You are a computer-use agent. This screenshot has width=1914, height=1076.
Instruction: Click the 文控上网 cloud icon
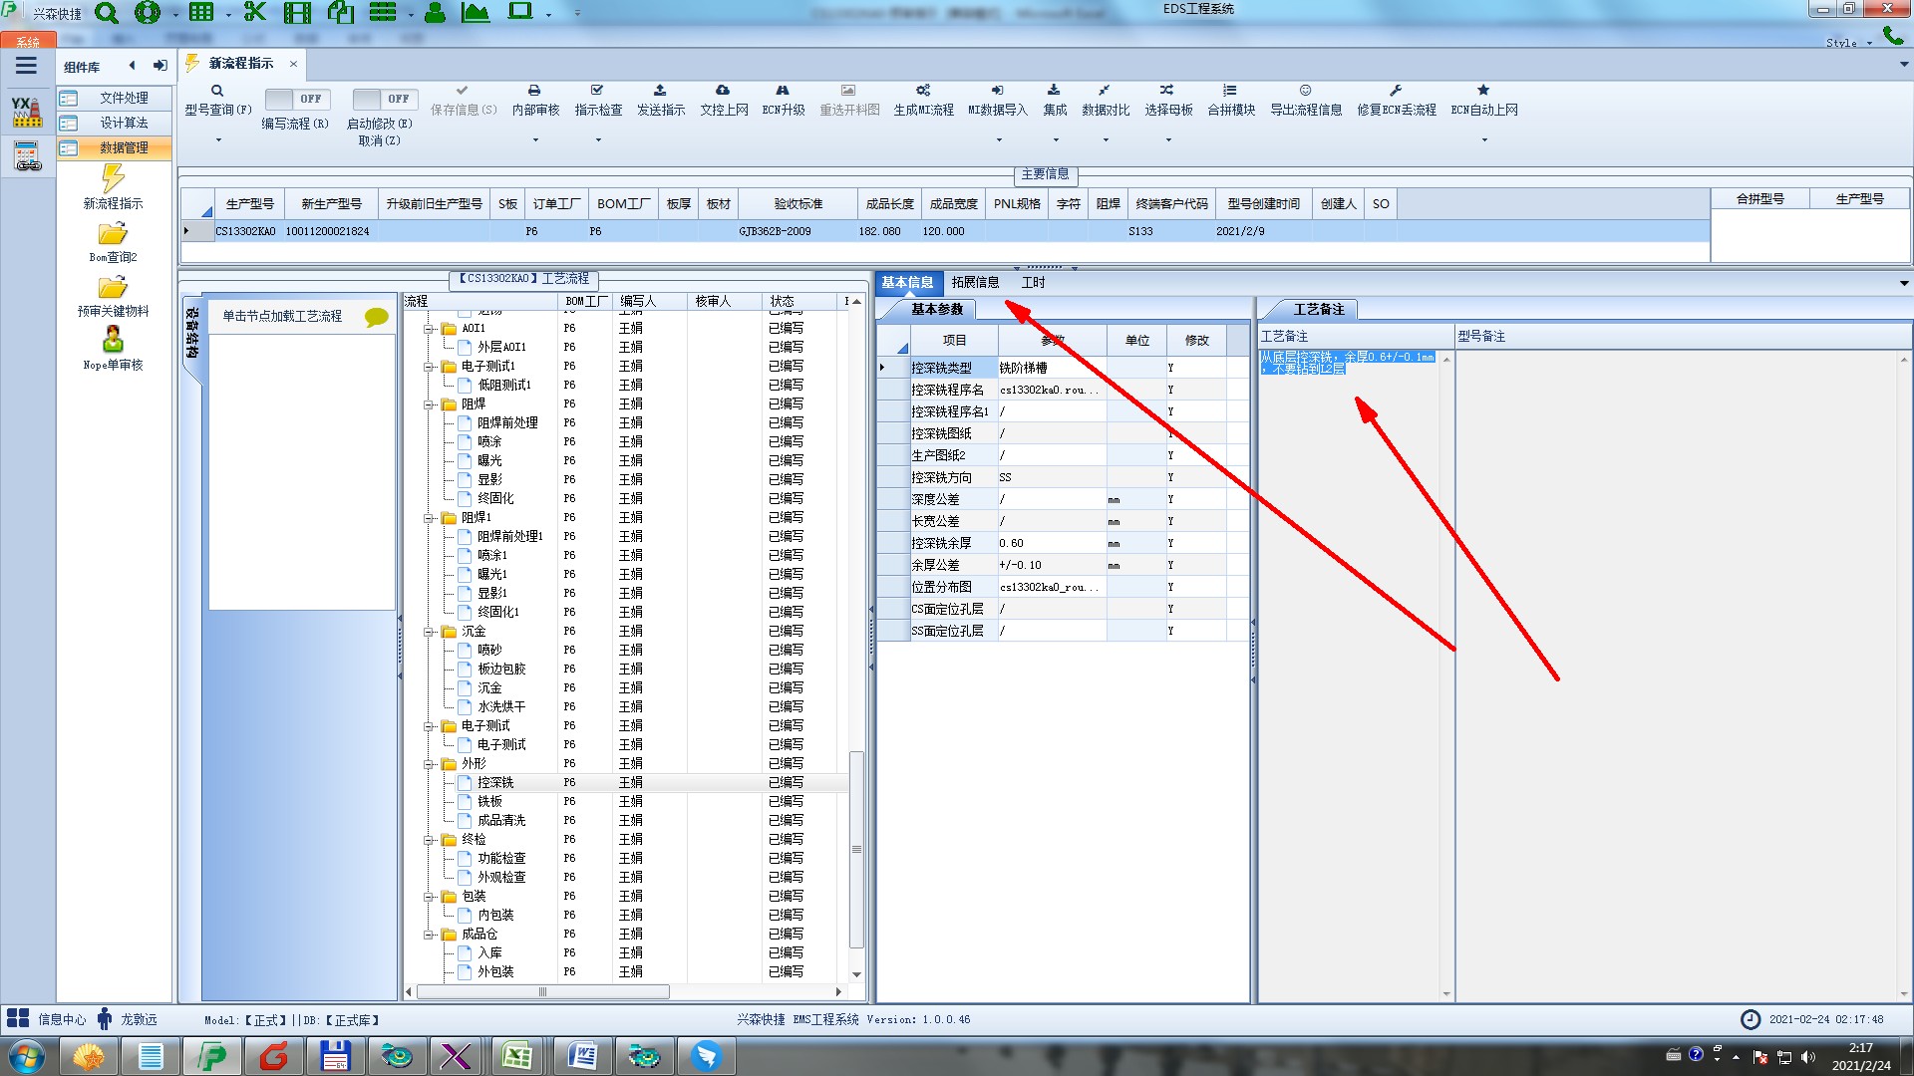pos(723,91)
